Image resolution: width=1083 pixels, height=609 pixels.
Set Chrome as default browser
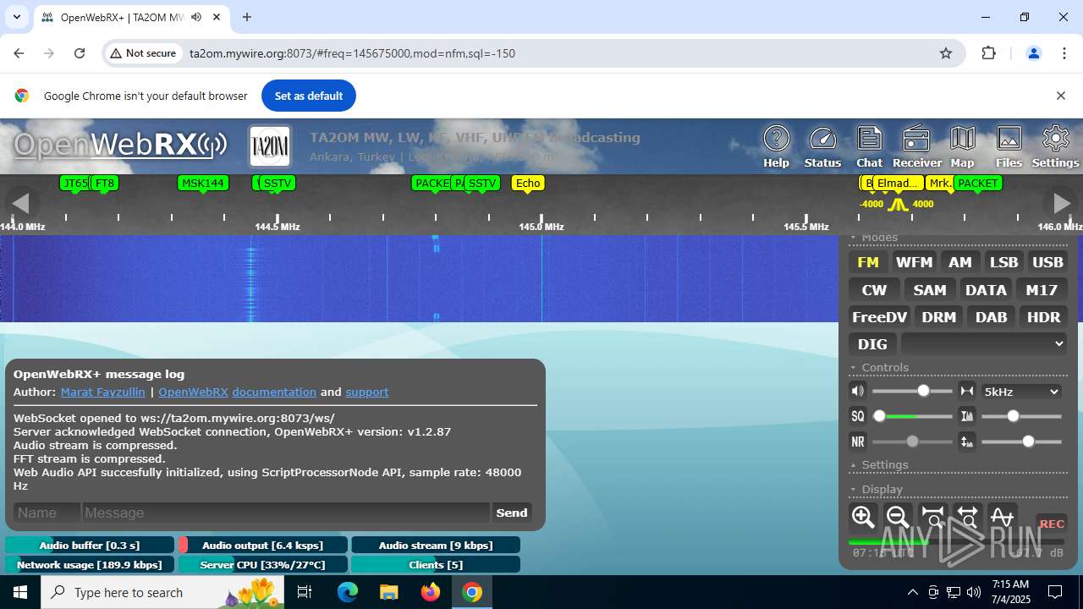click(x=308, y=96)
